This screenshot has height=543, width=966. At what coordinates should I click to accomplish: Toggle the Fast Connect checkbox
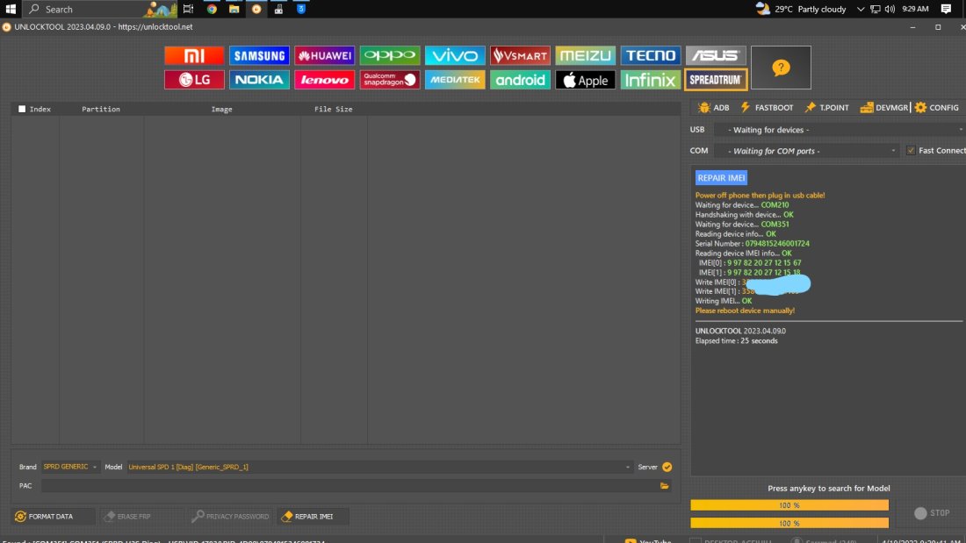(911, 151)
